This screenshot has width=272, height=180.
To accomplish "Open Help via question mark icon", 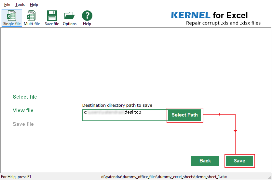I will [87, 18].
